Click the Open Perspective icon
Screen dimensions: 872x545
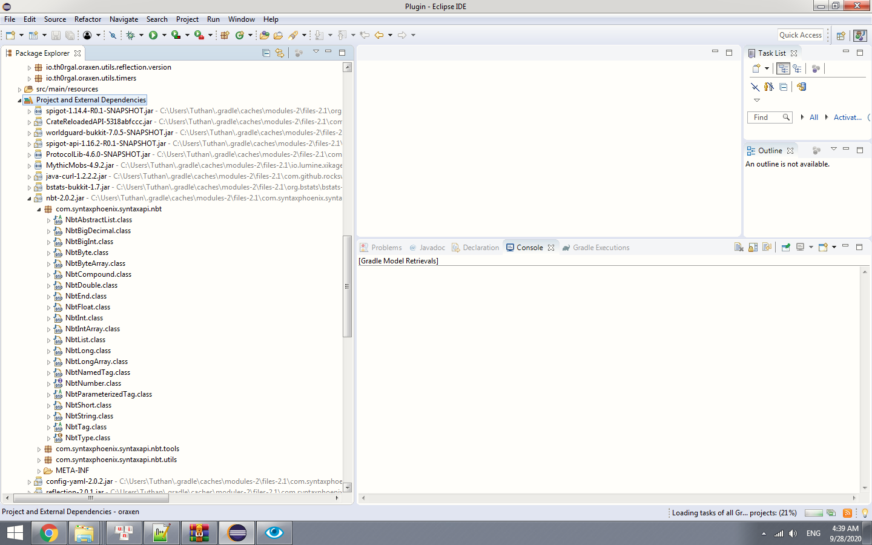click(x=841, y=36)
